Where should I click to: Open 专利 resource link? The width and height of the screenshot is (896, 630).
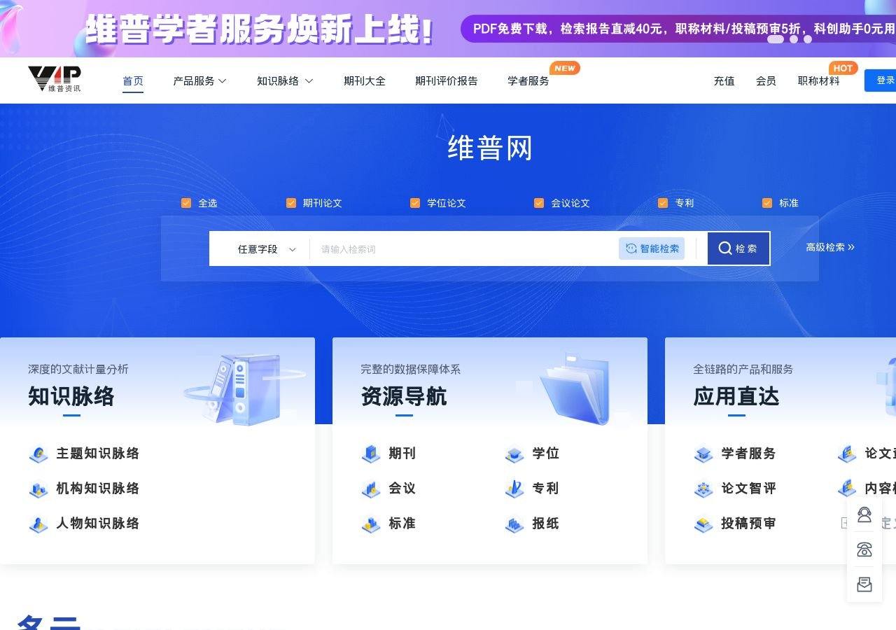point(546,489)
